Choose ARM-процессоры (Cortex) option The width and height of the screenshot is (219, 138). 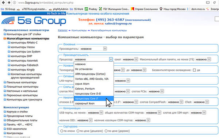point(94,74)
